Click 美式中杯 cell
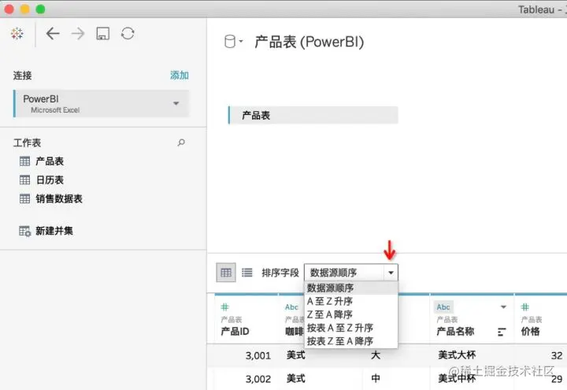 click(457, 378)
